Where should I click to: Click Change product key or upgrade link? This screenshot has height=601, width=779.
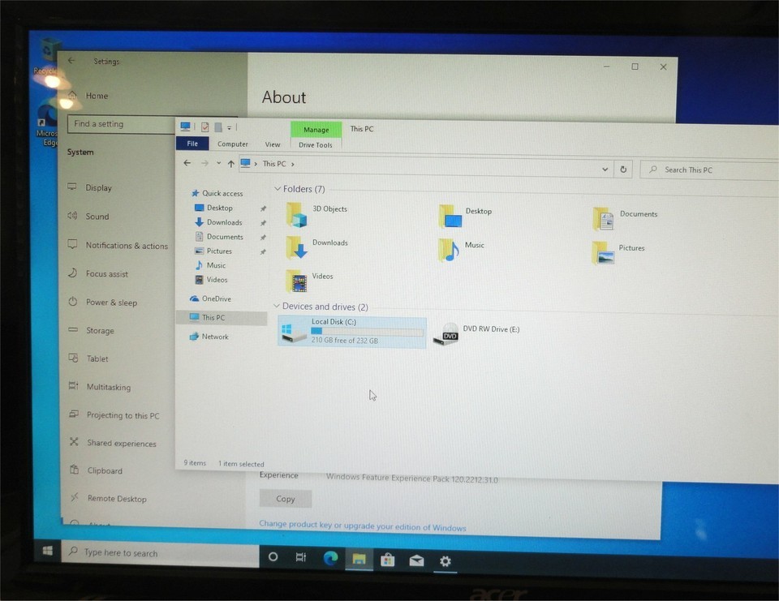click(x=363, y=526)
